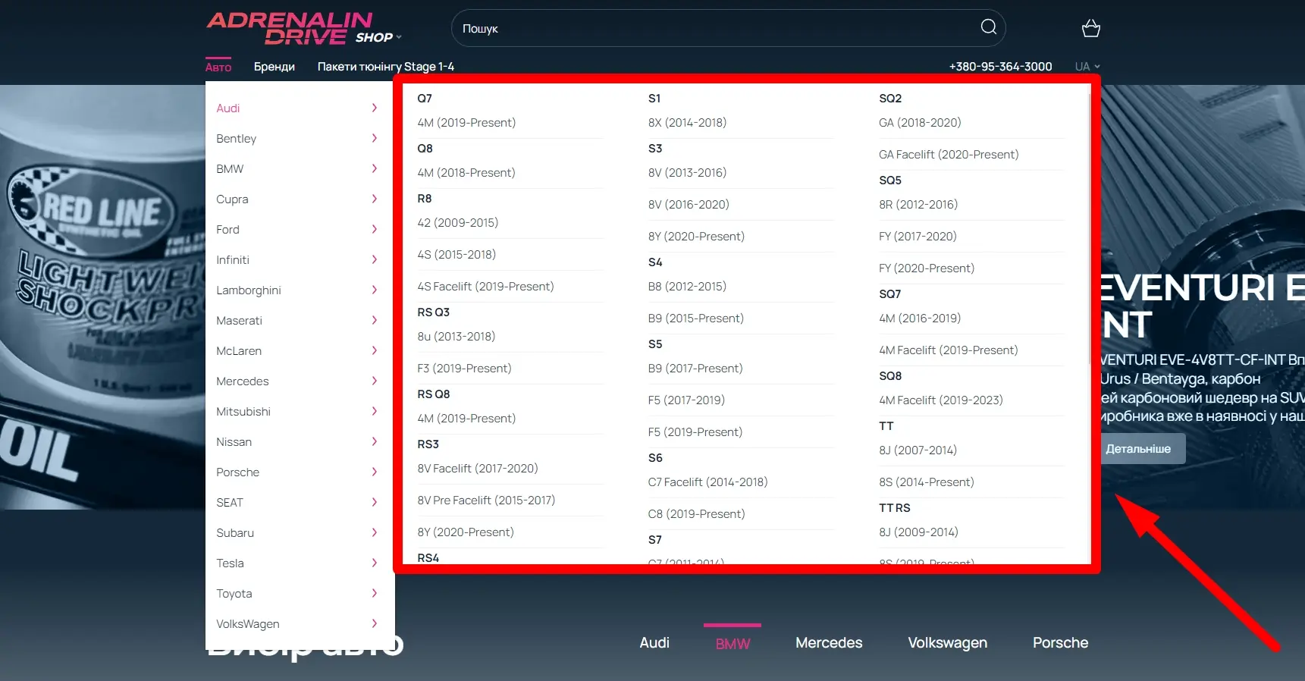The image size is (1305, 681).
Task: Select S4 B8 (2012-2015)
Action: [687, 286]
